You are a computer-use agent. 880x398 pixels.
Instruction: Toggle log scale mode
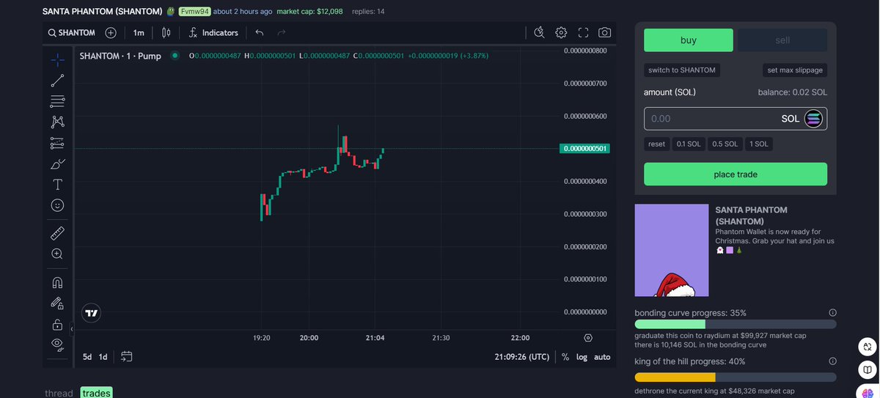pyautogui.click(x=582, y=357)
